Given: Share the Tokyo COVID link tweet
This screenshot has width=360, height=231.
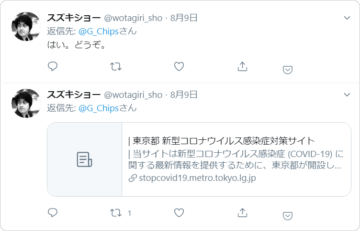Looking at the screenshot, I should pyautogui.click(x=242, y=213).
